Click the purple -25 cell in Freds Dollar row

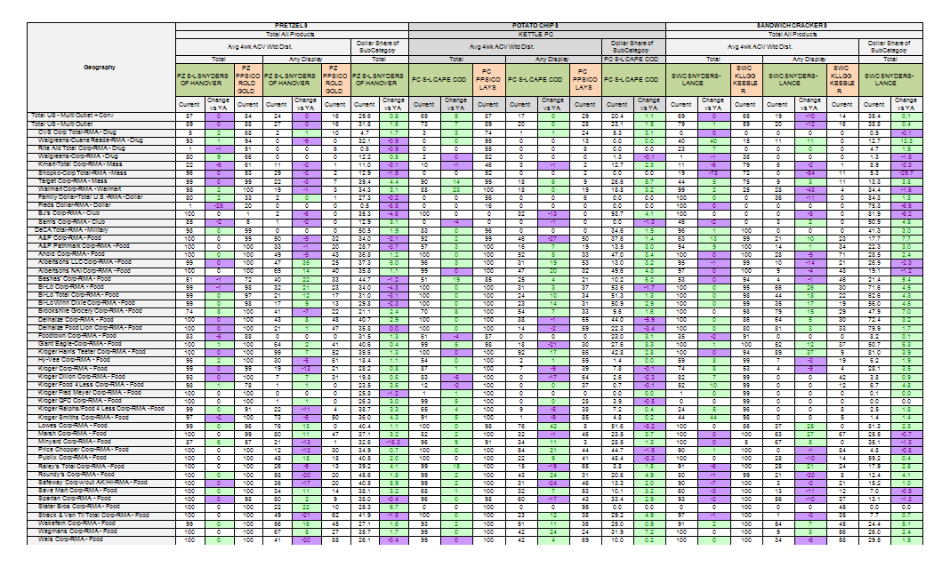point(217,205)
